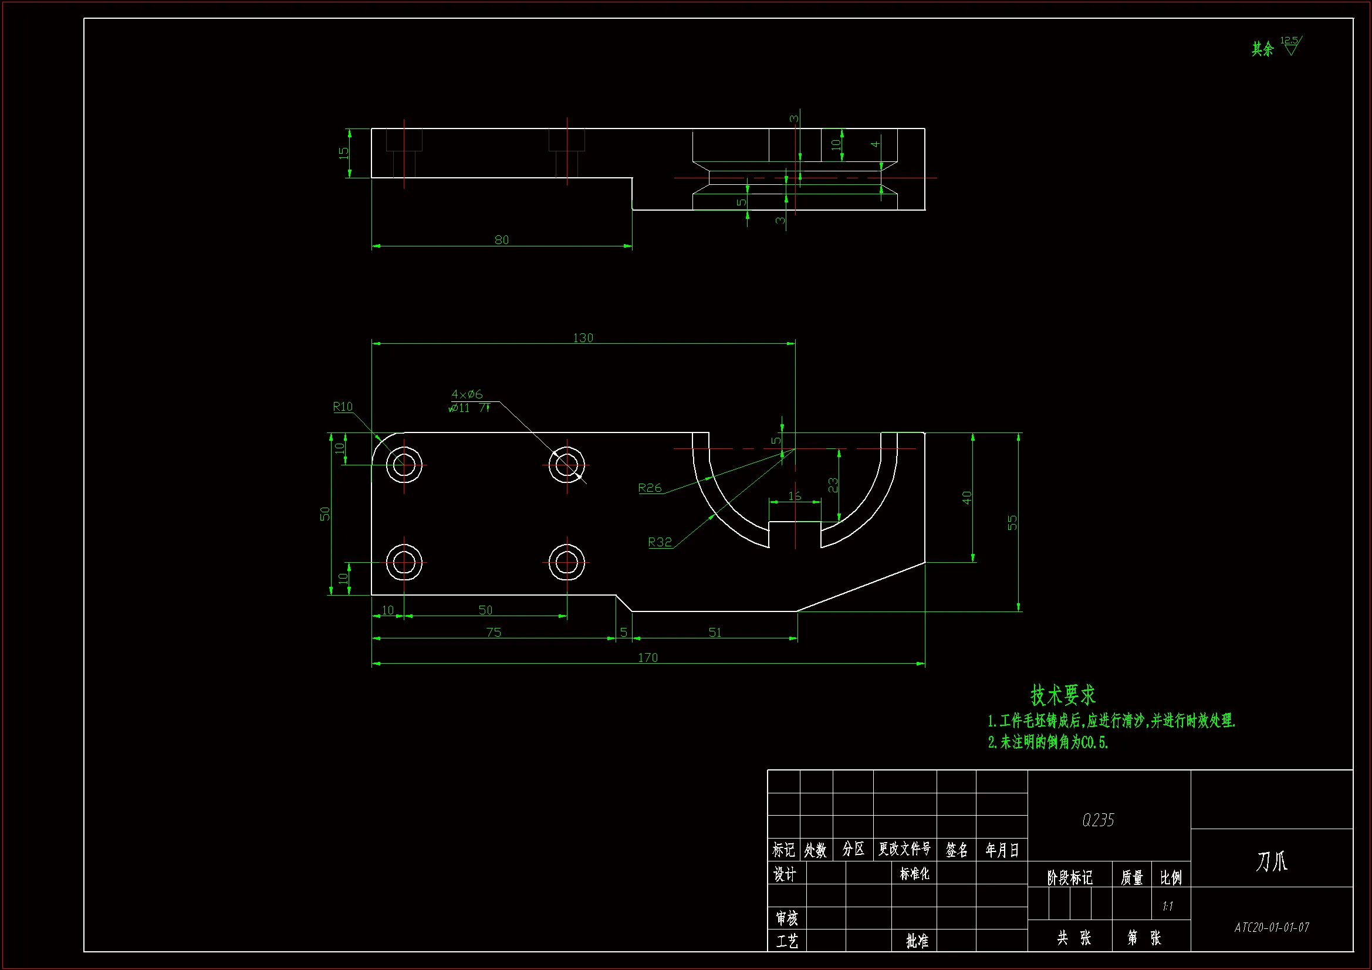Select the 80 dimension in side view

coord(501,239)
